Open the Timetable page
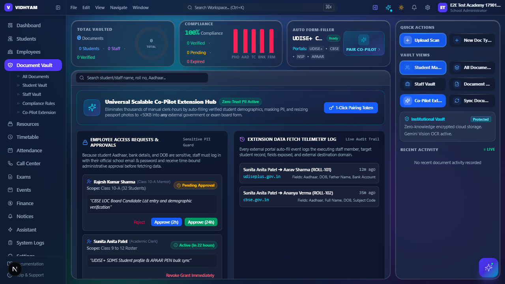The height and width of the screenshot is (284, 505). (x=33, y=137)
